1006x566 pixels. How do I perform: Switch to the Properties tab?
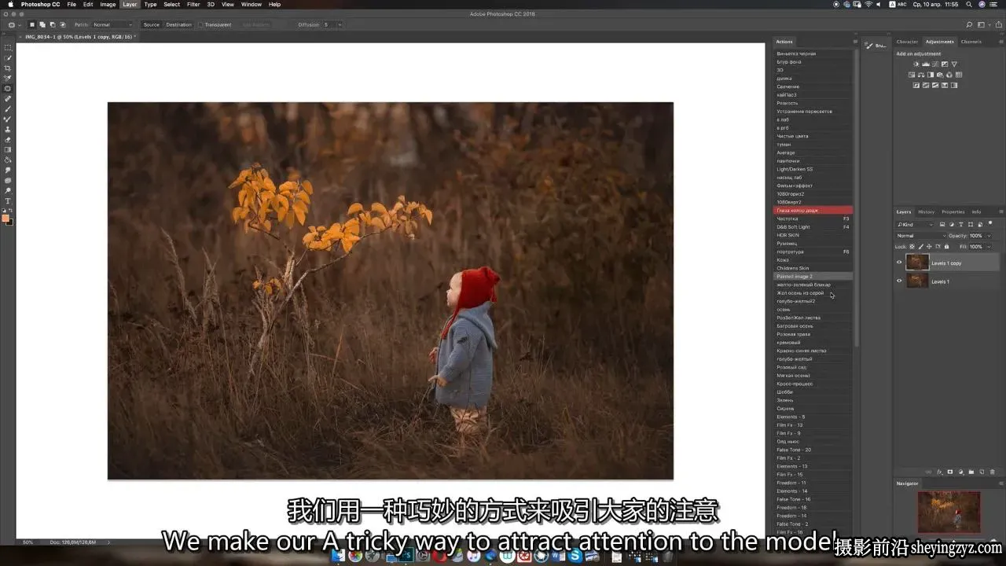click(953, 211)
